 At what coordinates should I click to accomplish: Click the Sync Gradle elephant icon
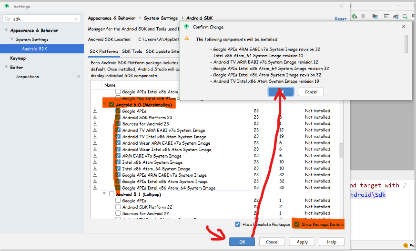coord(396,16)
